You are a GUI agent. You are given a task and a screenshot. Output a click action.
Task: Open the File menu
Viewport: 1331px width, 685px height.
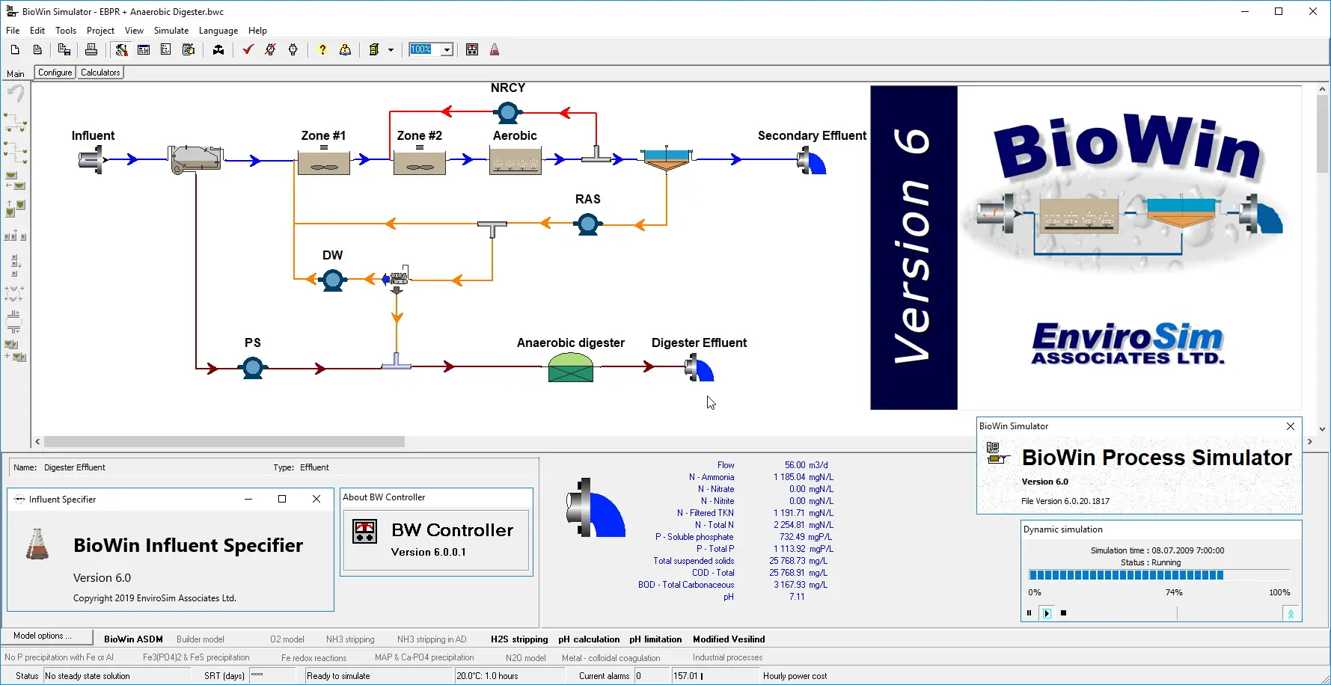13,31
